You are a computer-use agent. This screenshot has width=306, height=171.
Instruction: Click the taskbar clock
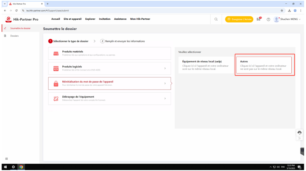pos(291,167)
